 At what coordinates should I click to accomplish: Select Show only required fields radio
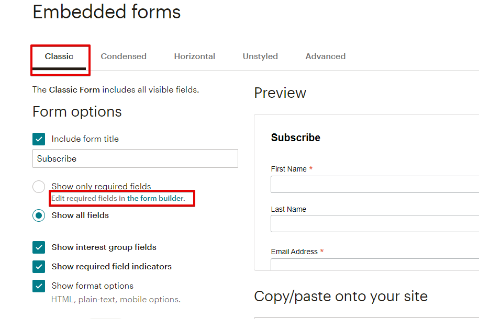39,187
